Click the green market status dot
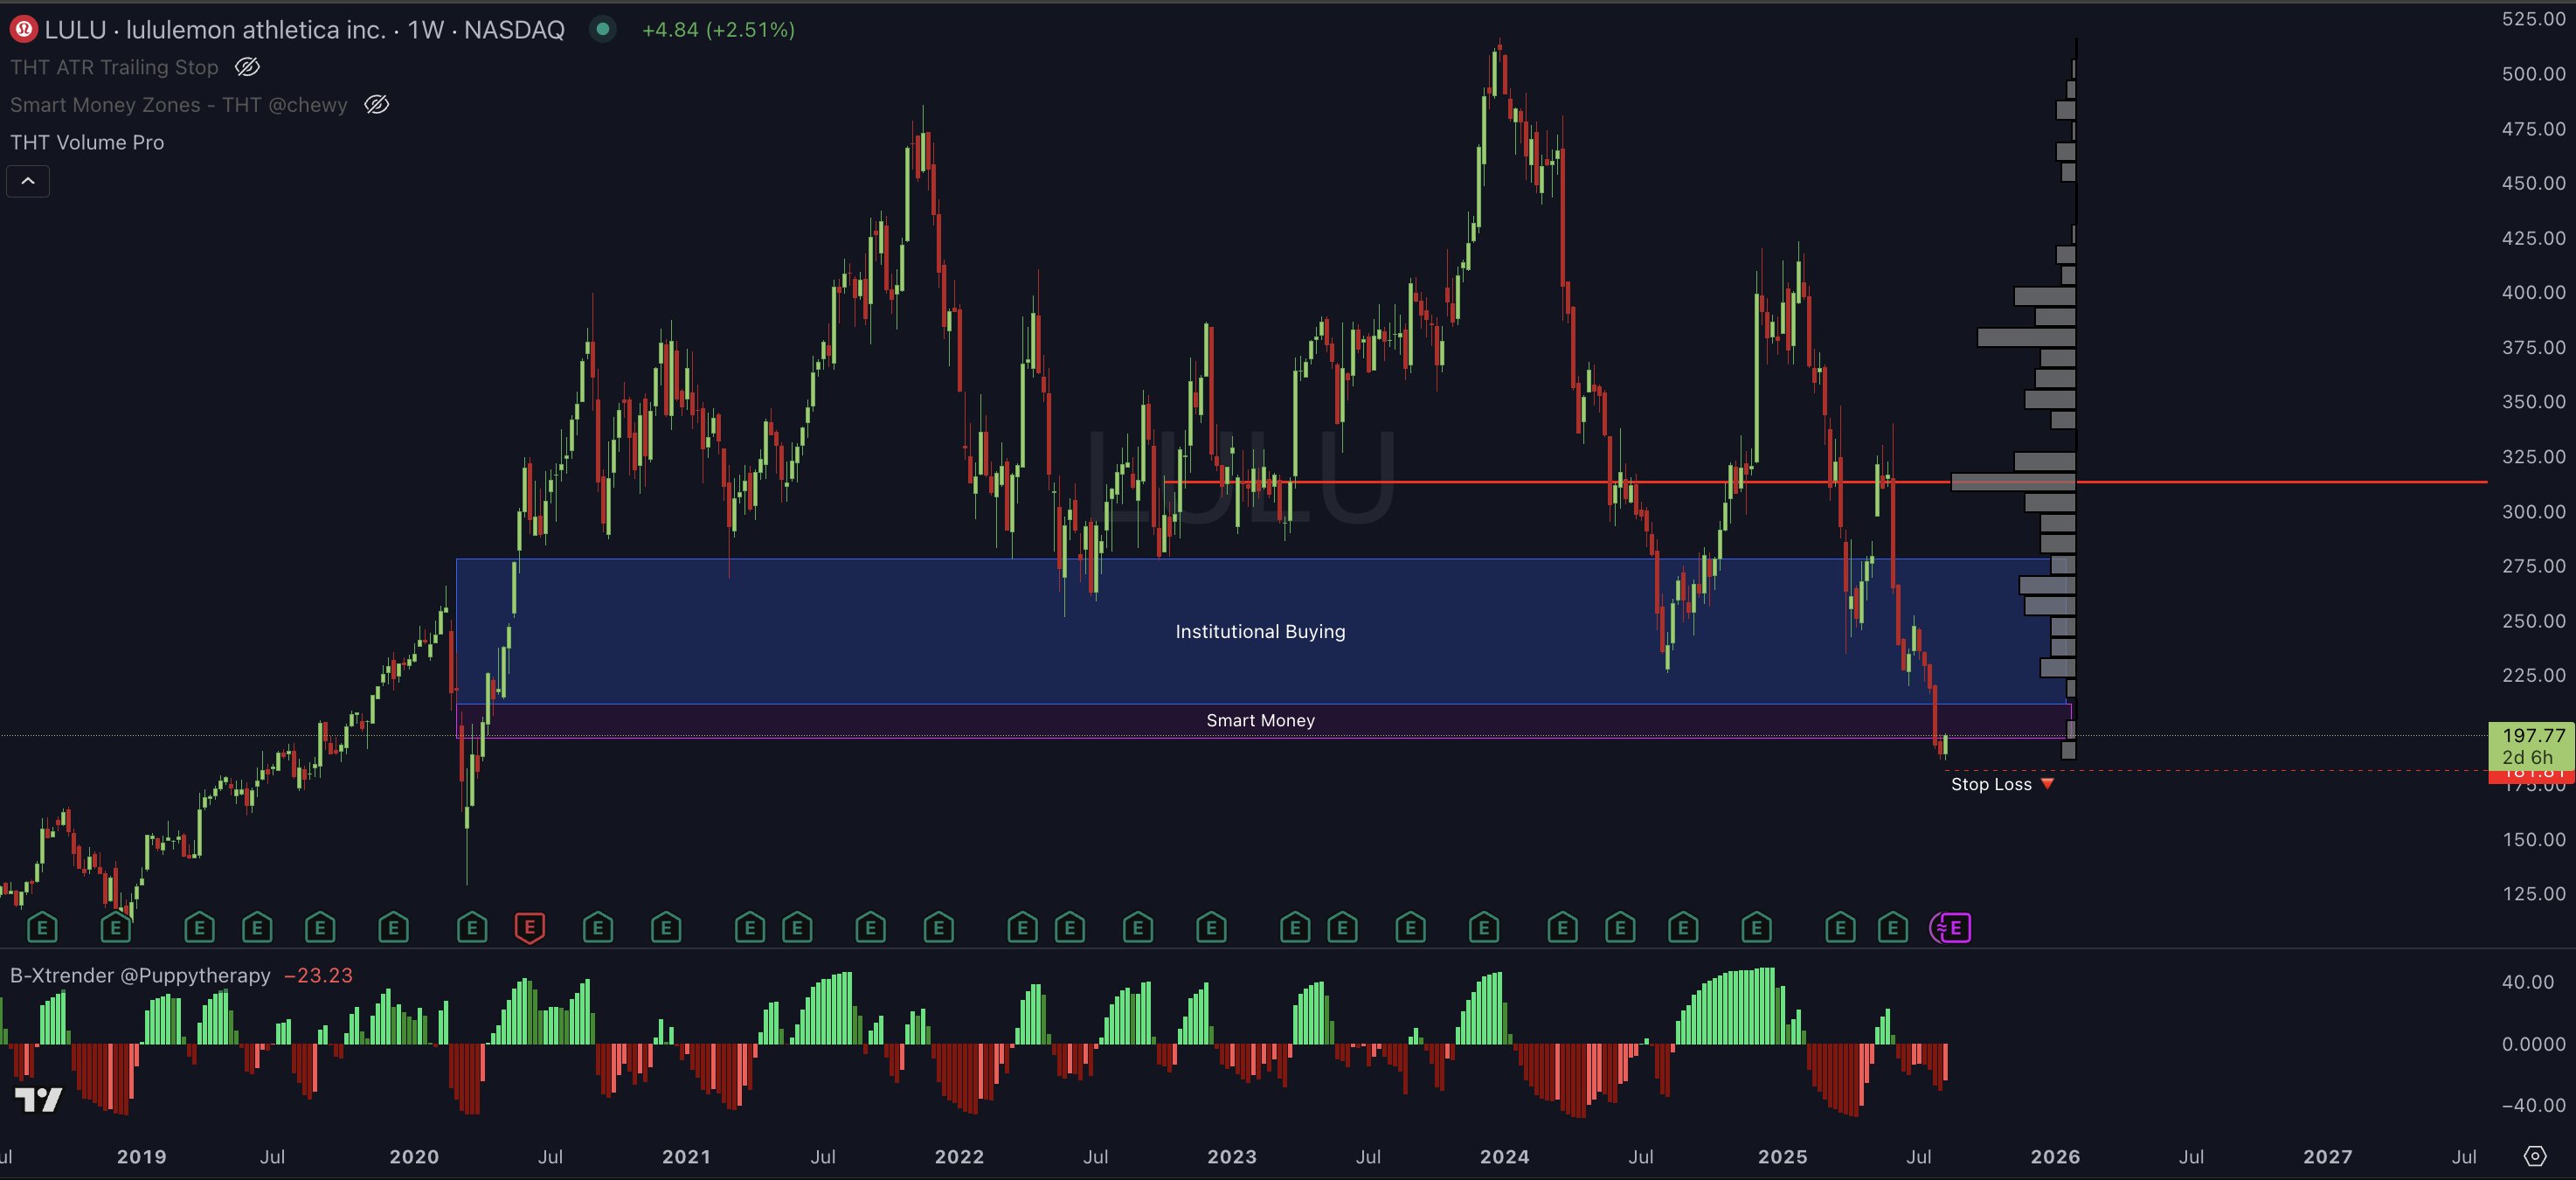 (x=602, y=29)
